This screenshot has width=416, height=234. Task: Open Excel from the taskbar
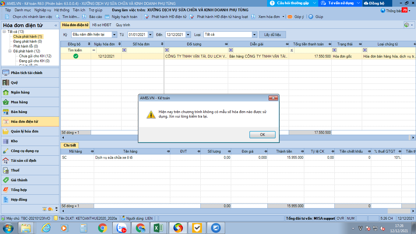(159, 228)
